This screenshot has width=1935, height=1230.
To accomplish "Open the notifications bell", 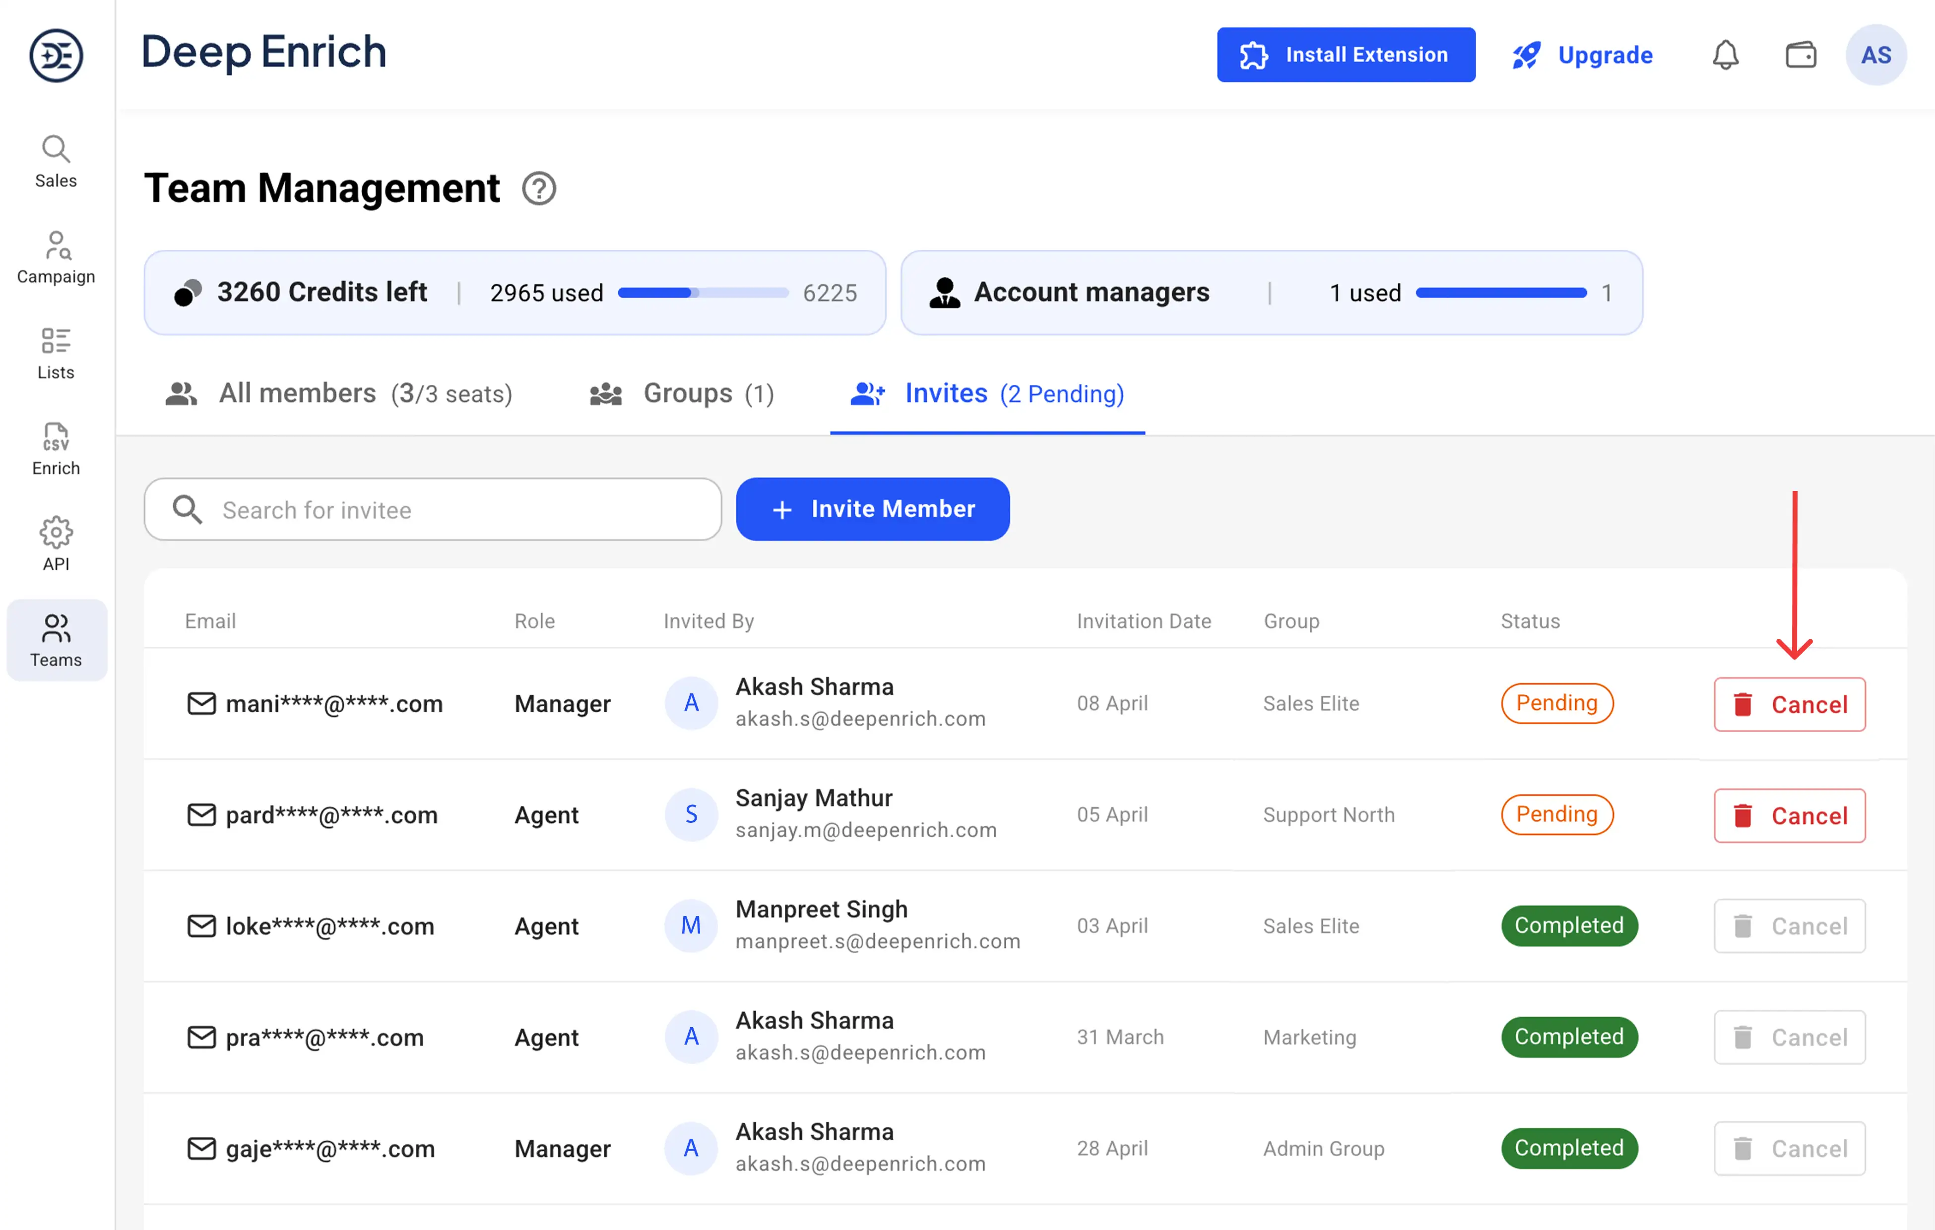I will (1725, 56).
